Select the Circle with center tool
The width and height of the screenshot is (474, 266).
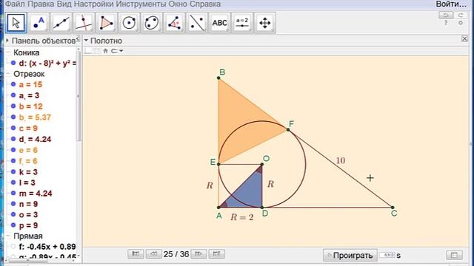(x=129, y=23)
